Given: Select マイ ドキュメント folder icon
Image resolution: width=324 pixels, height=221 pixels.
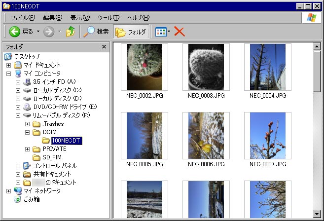Looking at the screenshot, I should (x=18, y=65).
